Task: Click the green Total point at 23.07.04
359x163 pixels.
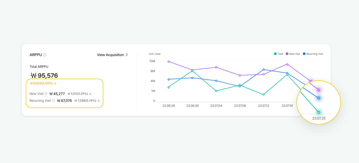Action: (x=216, y=91)
